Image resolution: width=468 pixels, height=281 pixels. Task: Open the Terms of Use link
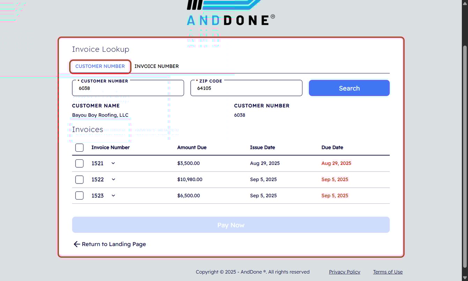388,272
